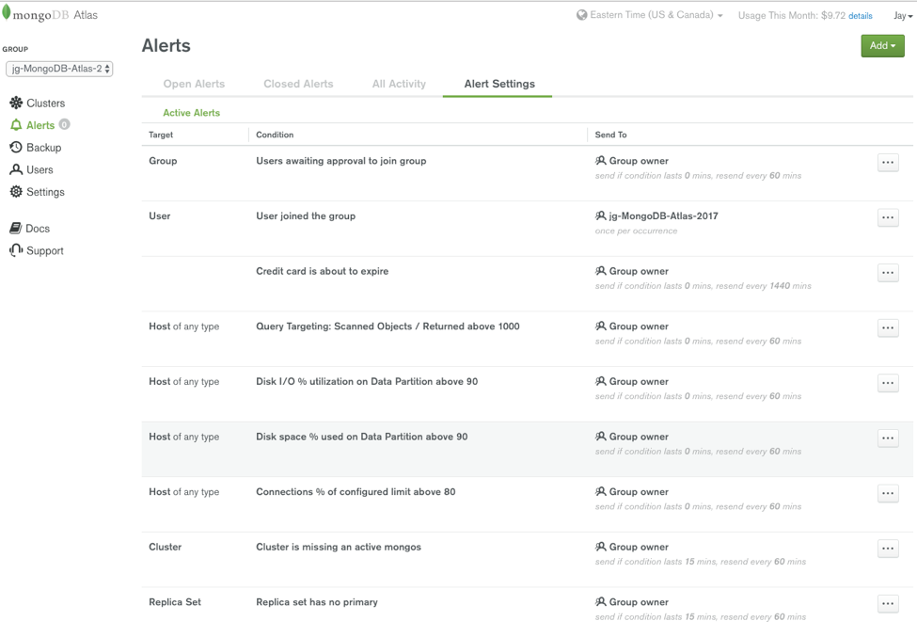Open options for Cluster missing mongos alert
This screenshot has width=917, height=637.
888,549
